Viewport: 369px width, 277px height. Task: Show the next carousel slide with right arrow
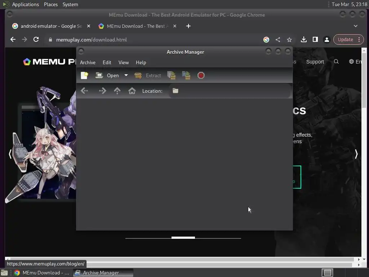pyautogui.click(x=356, y=154)
